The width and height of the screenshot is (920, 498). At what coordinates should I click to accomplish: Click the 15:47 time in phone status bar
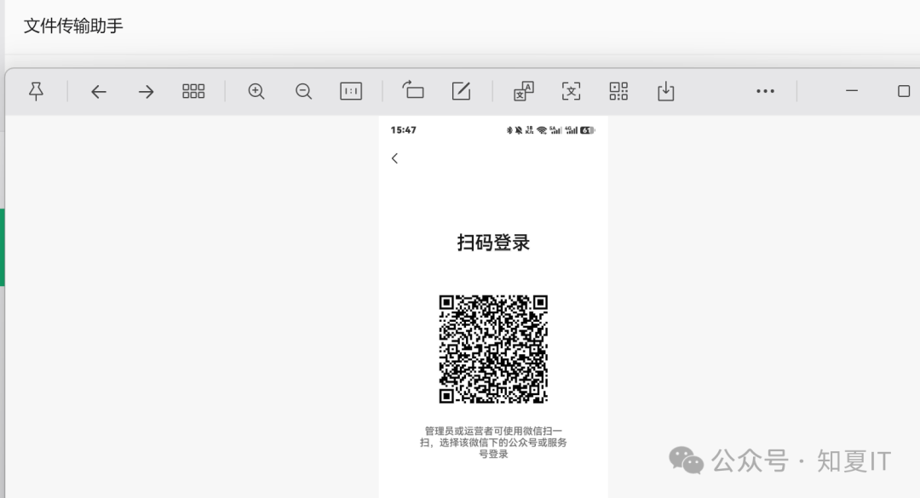click(404, 130)
